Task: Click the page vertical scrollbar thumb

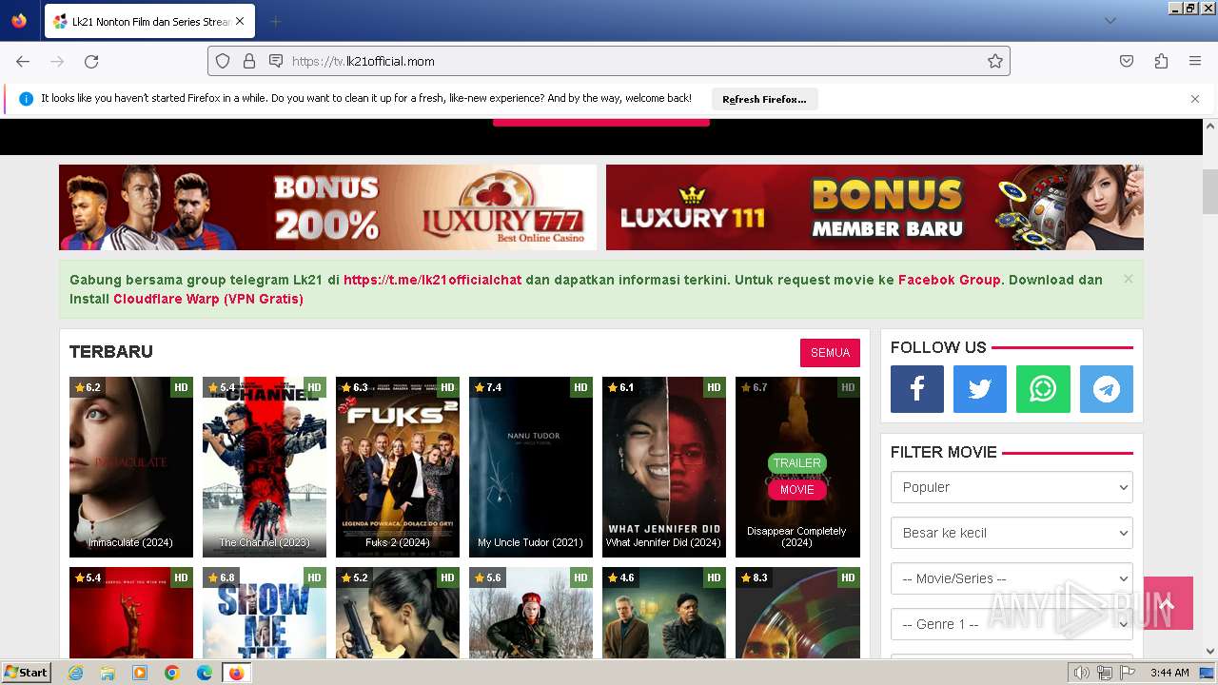Action: pos(1210,191)
